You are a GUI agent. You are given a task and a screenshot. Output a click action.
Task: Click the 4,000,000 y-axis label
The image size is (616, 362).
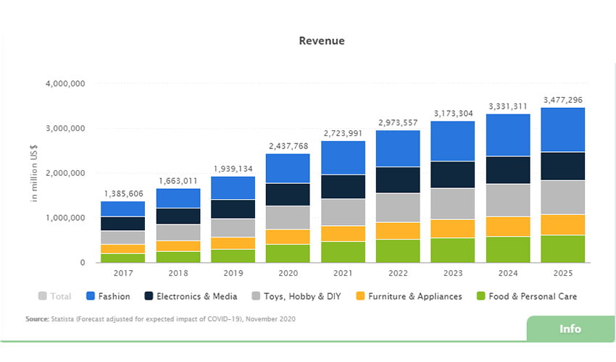pos(65,84)
